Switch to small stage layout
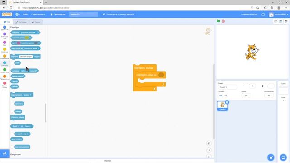This screenshot has width=290, height=163. point(275,21)
